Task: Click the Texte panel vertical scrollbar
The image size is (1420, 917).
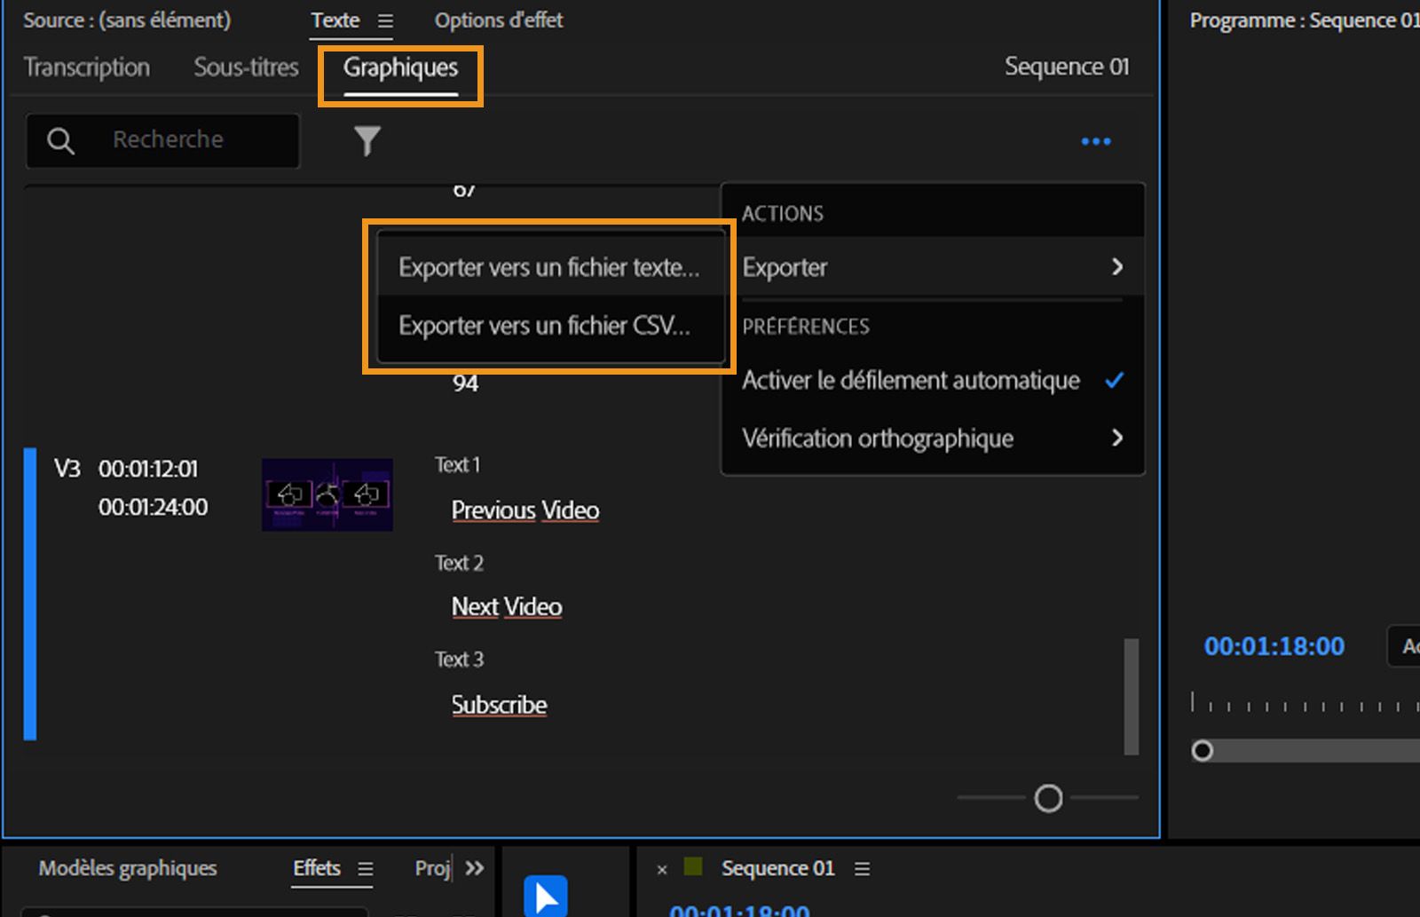Action: coord(1132,697)
